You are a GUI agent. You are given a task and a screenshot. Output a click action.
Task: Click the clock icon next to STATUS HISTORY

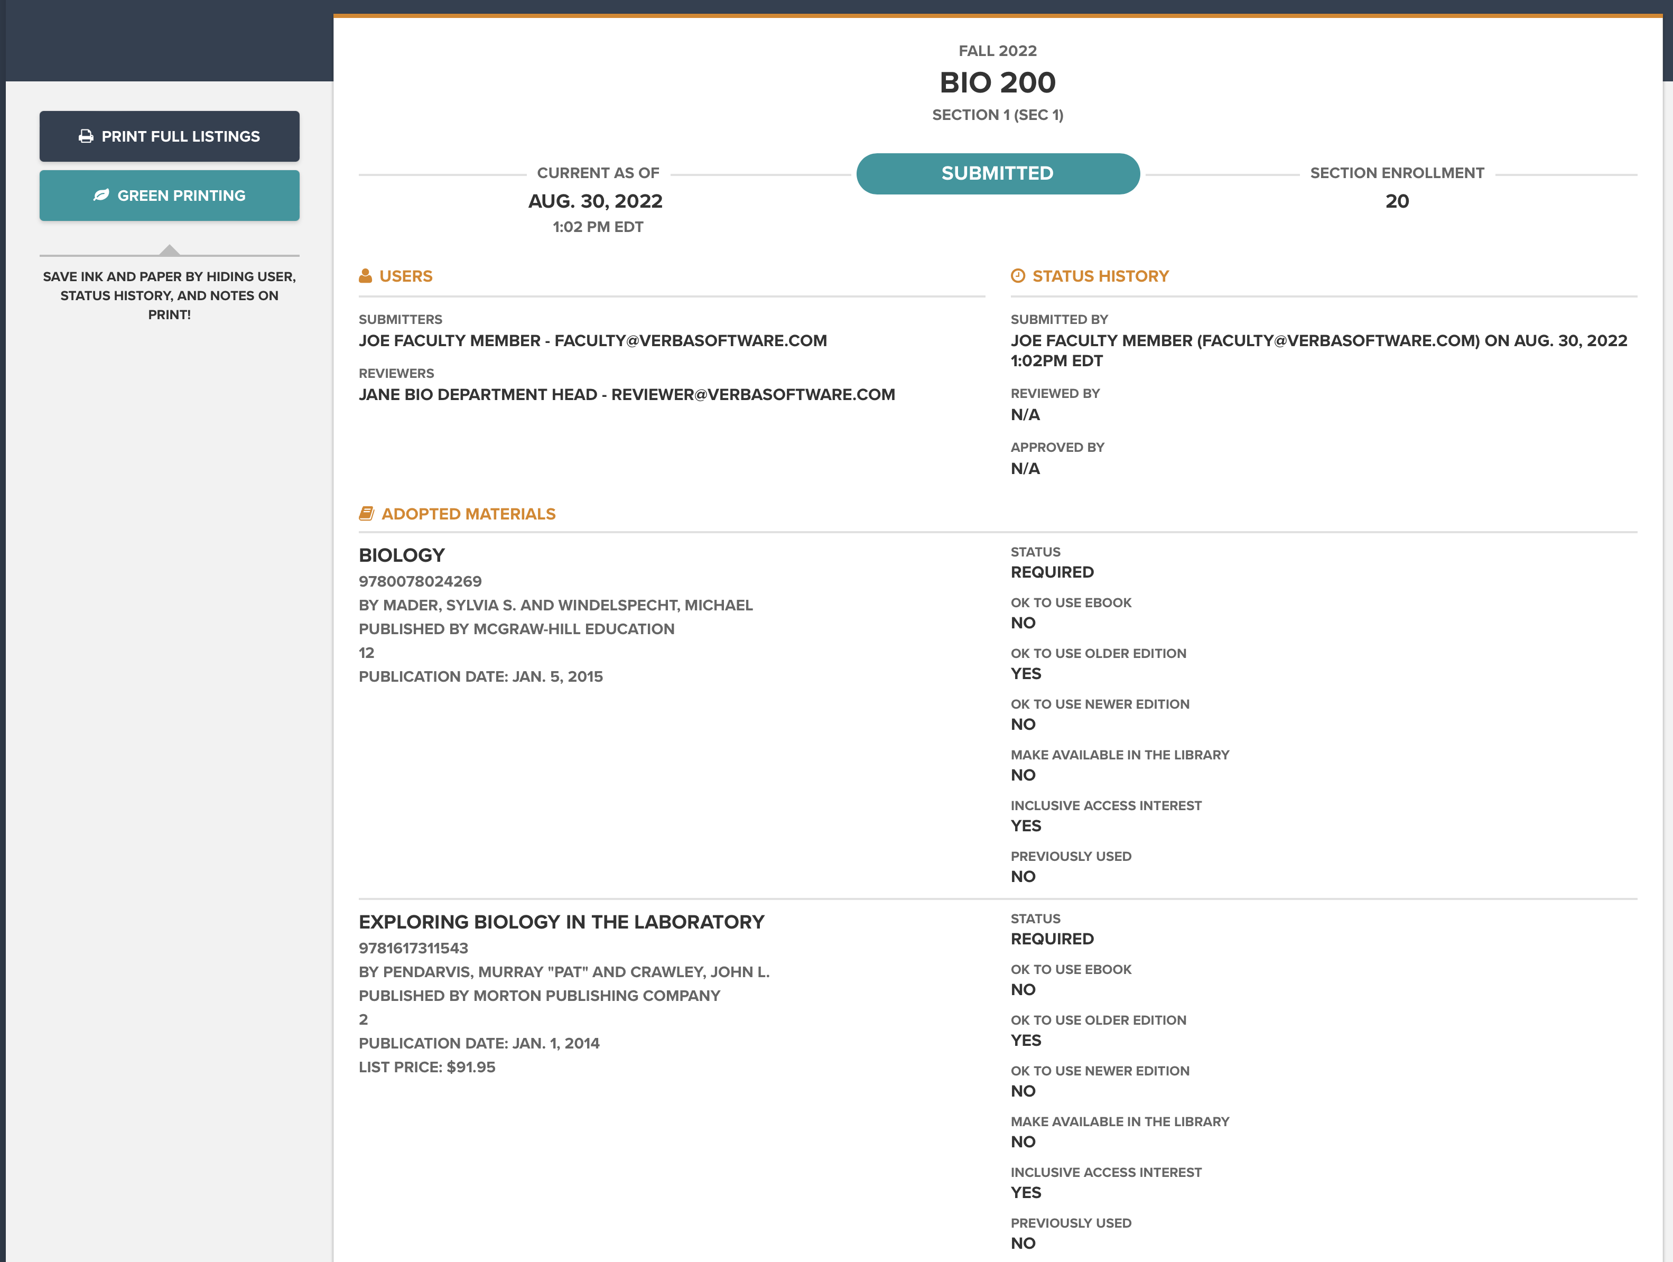click(1018, 275)
